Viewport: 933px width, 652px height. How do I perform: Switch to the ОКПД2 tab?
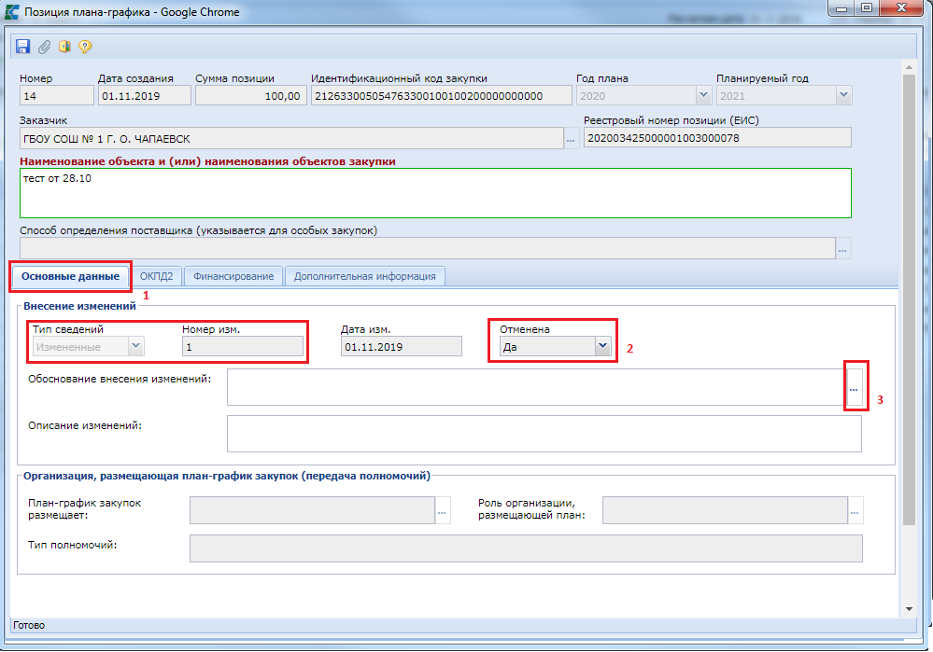(x=156, y=276)
